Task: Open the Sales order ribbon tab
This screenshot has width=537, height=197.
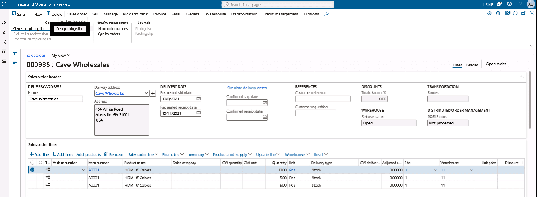Action: click(77, 14)
